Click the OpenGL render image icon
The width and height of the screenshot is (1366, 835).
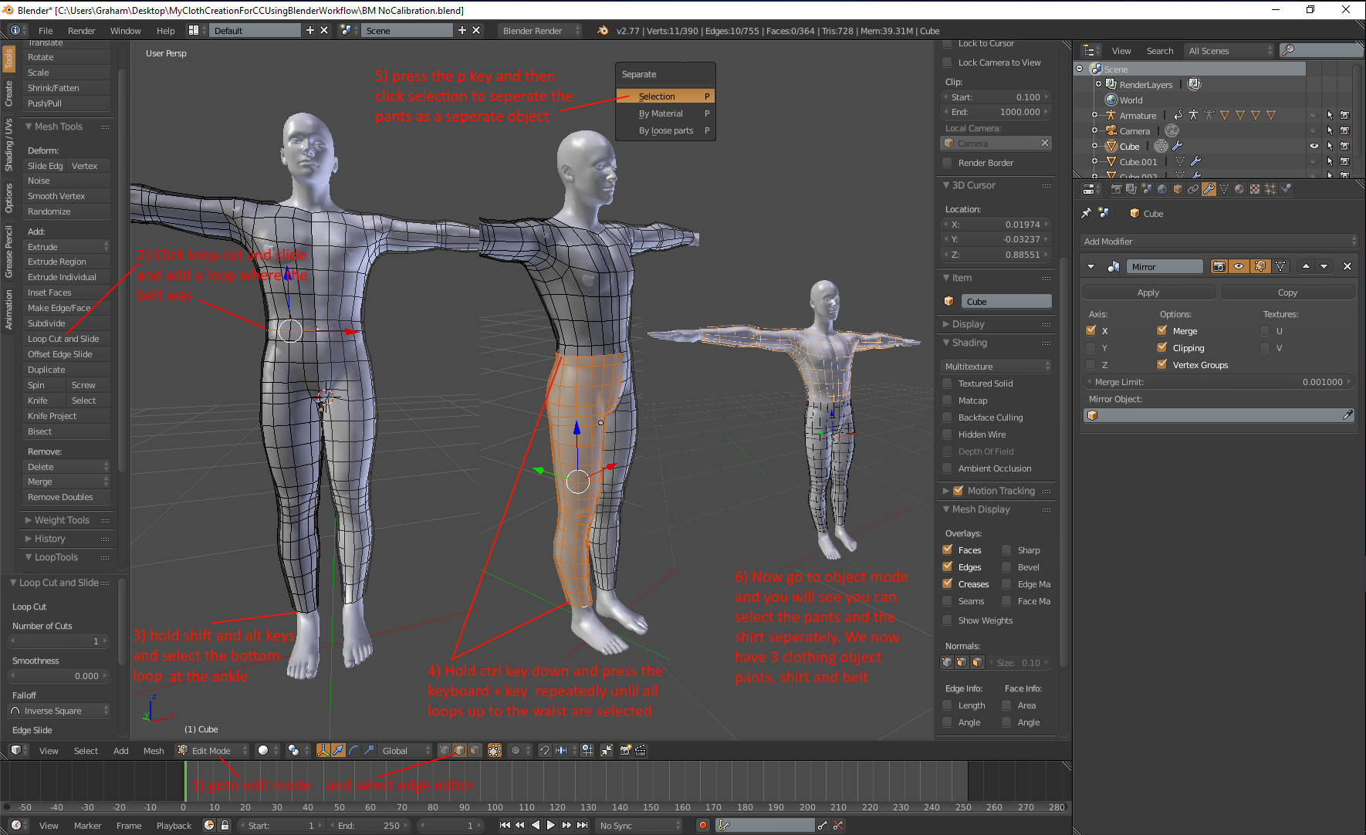[626, 750]
